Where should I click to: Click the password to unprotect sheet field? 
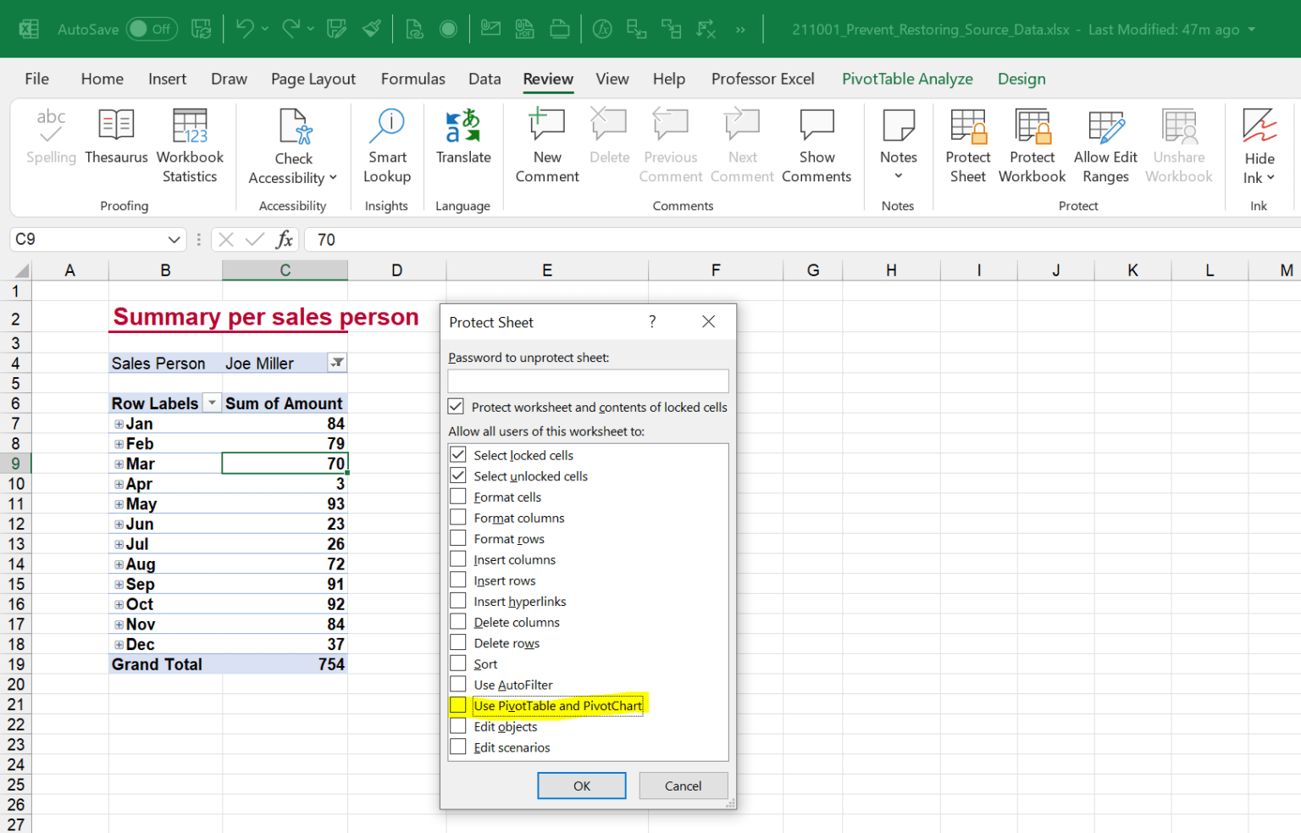[588, 380]
